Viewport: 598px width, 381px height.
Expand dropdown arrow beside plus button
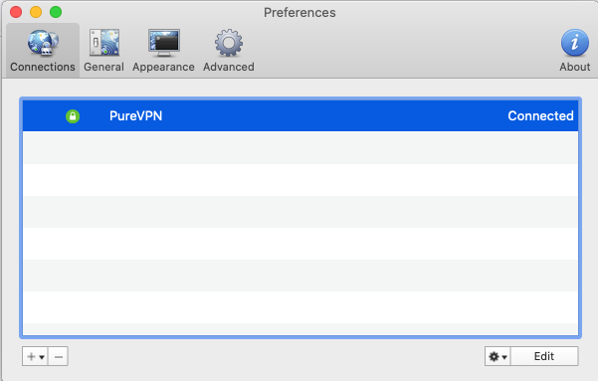pos(42,357)
